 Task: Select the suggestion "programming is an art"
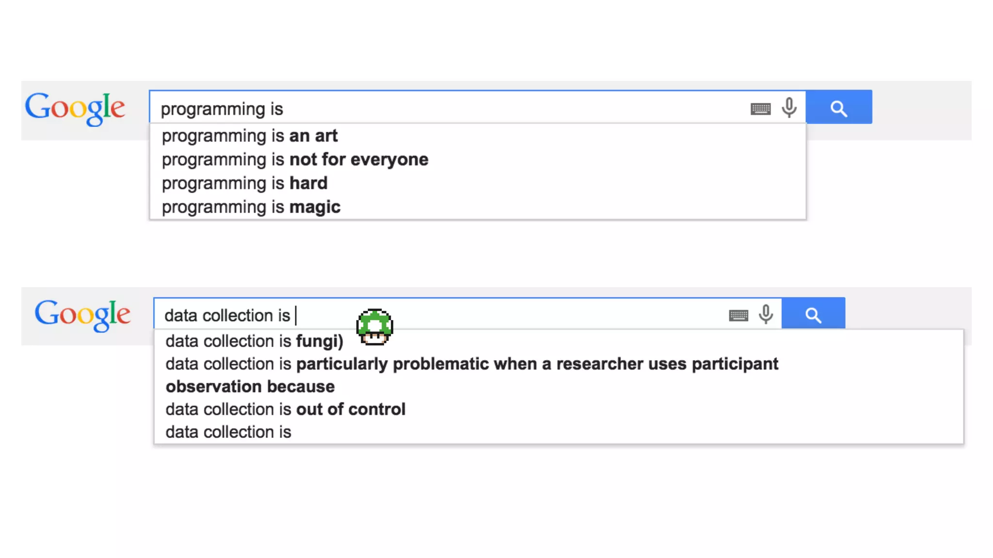click(x=250, y=136)
